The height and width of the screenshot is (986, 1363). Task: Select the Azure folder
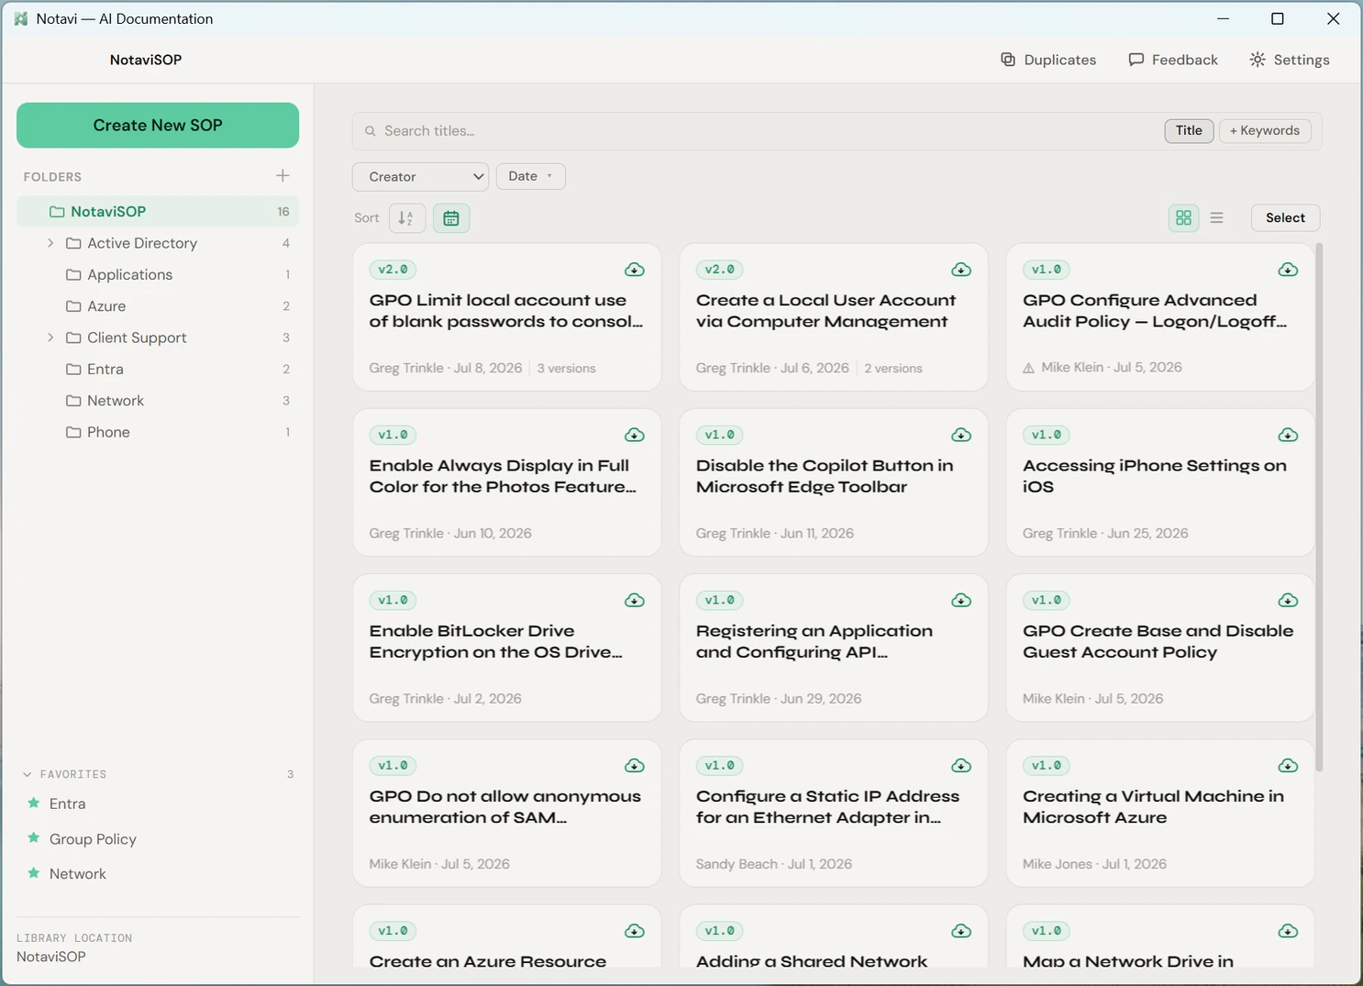click(x=158, y=306)
